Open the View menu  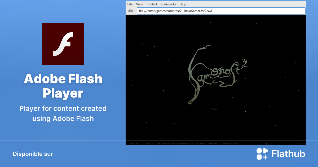(x=139, y=4)
